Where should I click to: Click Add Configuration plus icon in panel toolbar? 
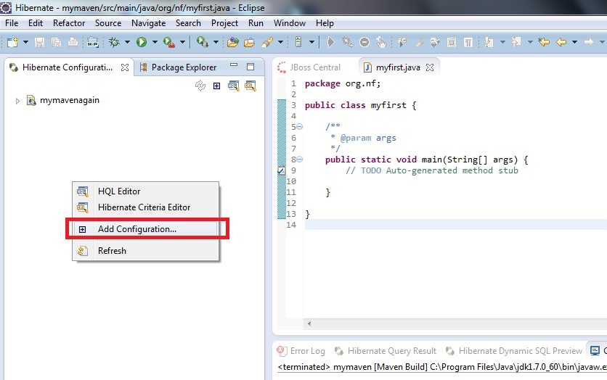[x=217, y=86]
